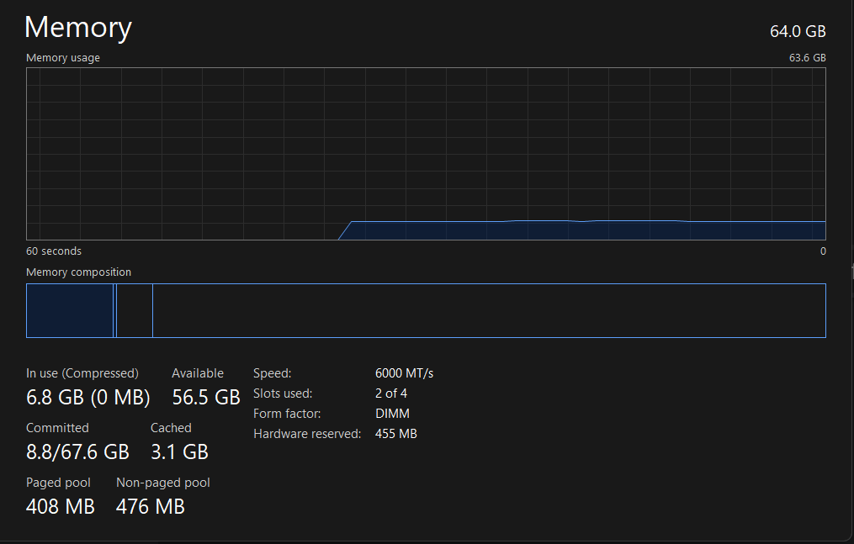Click the Non-paged pool label
Viewport: 854px width, 544px height.
163,483
